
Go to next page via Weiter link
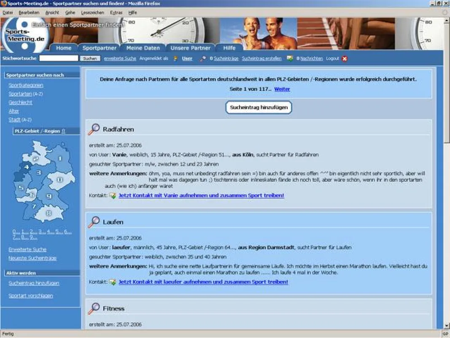click(282, 89)
